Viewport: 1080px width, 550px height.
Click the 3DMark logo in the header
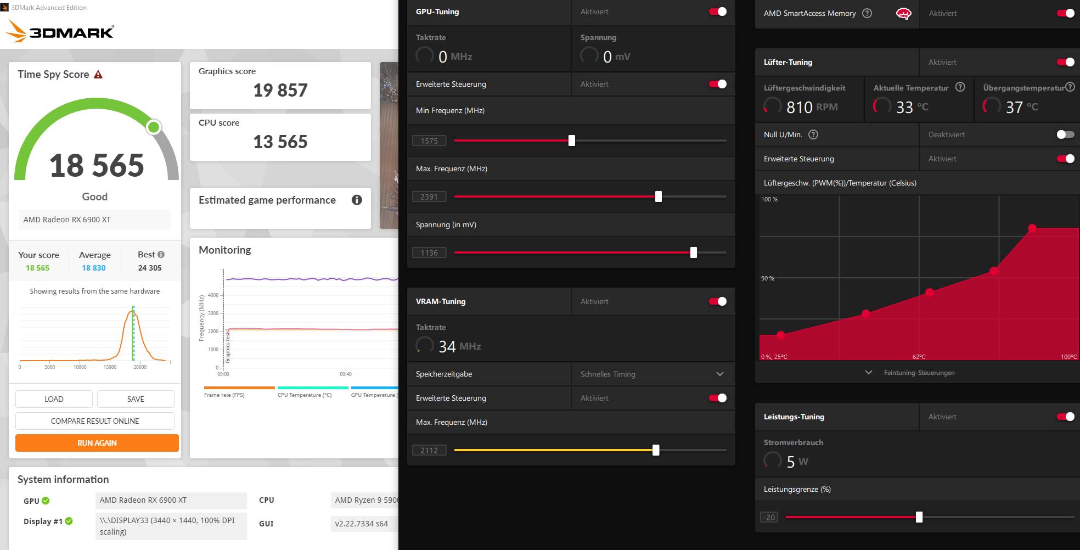tap(60, 31)
